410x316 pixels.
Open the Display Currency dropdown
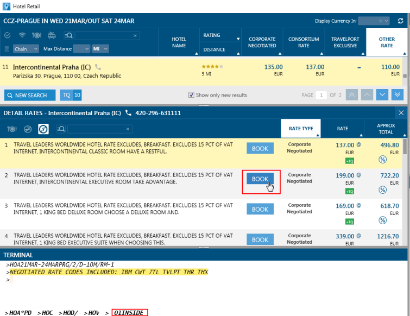[x=374, y=21]
